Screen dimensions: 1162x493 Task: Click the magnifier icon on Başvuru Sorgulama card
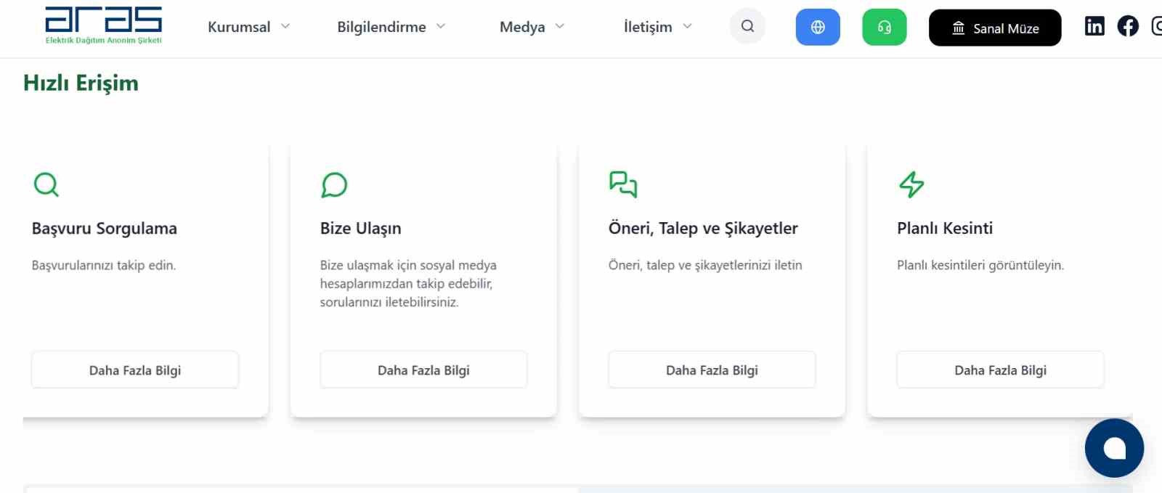click(46, 184)
